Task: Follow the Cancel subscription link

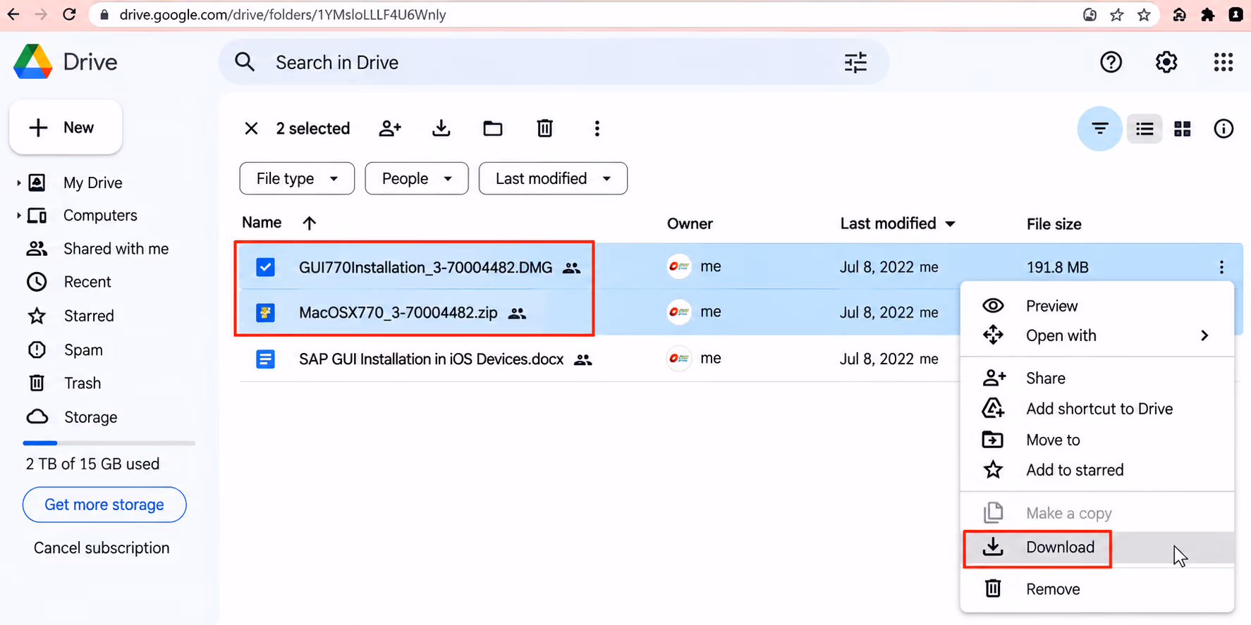Action: point(102,548)
